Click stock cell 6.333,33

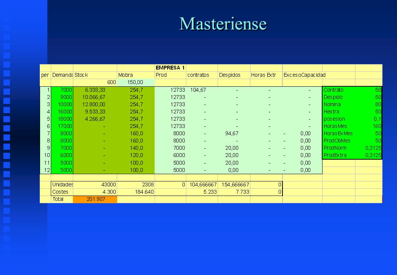95,90
